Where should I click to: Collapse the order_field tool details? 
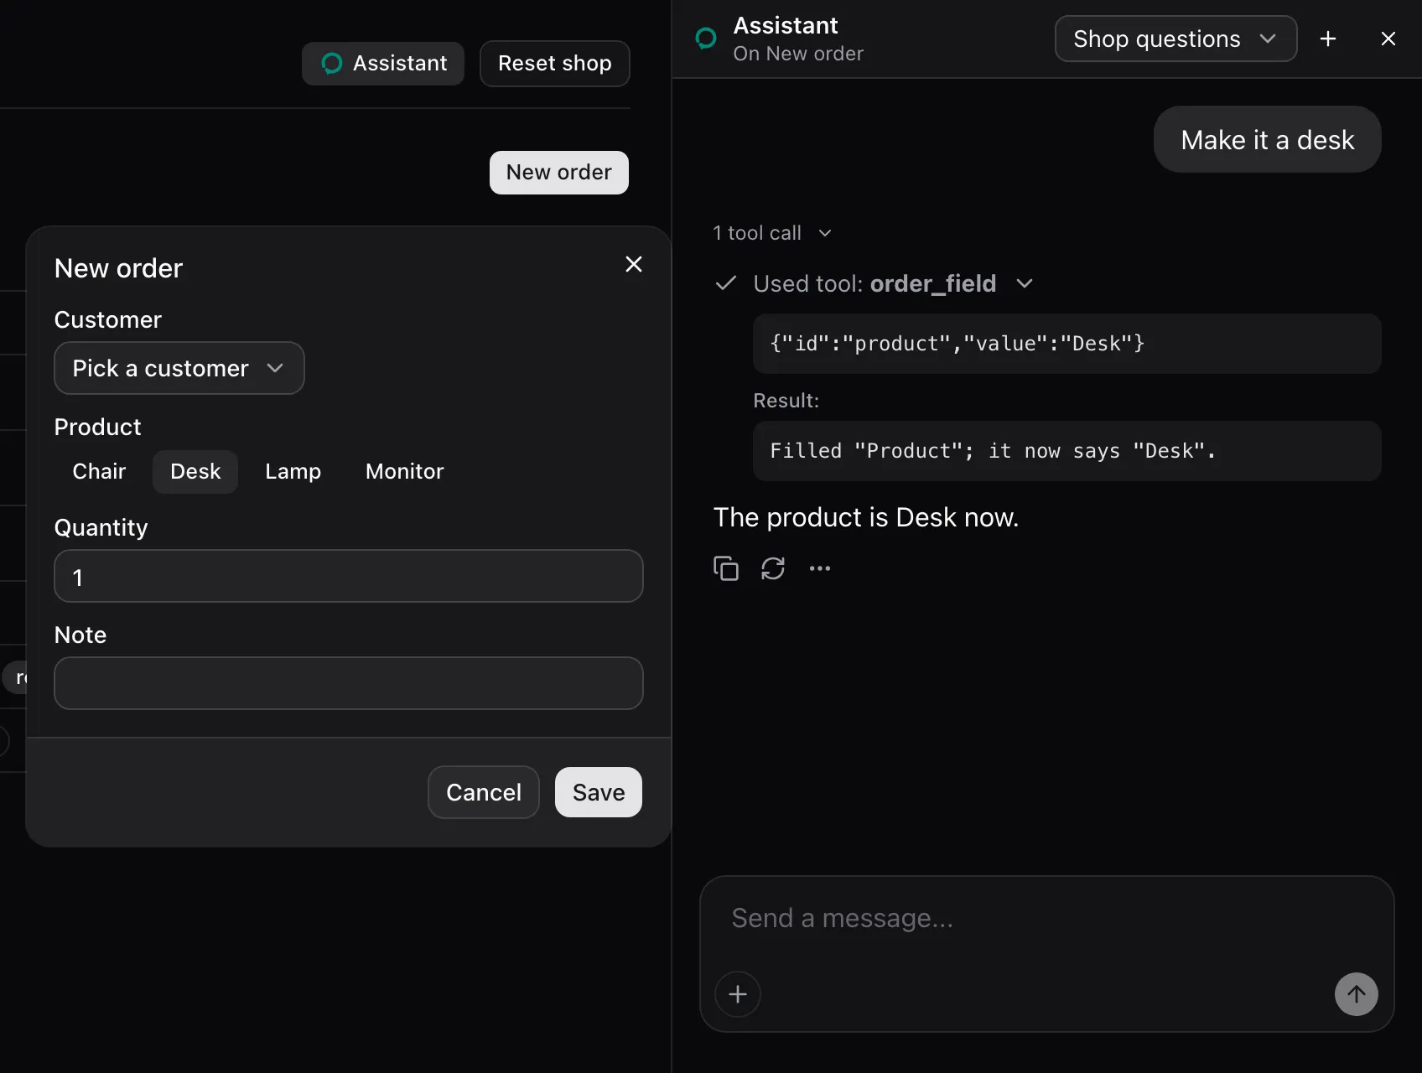(x=874, y=283)
